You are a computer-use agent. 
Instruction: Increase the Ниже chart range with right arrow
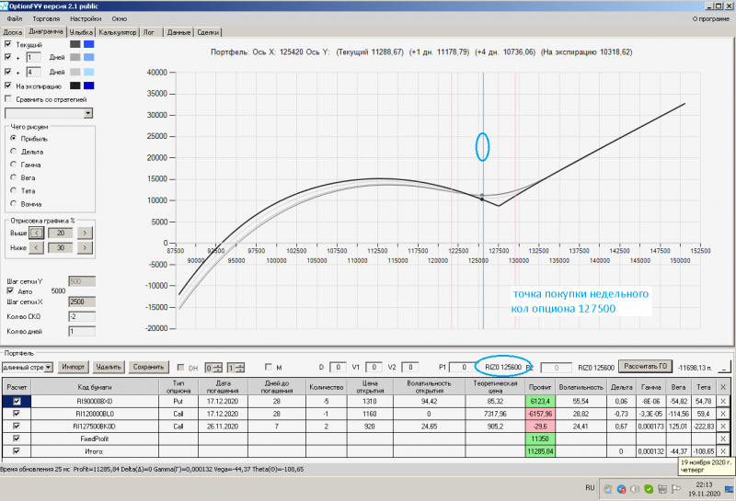tap(85, 247)
